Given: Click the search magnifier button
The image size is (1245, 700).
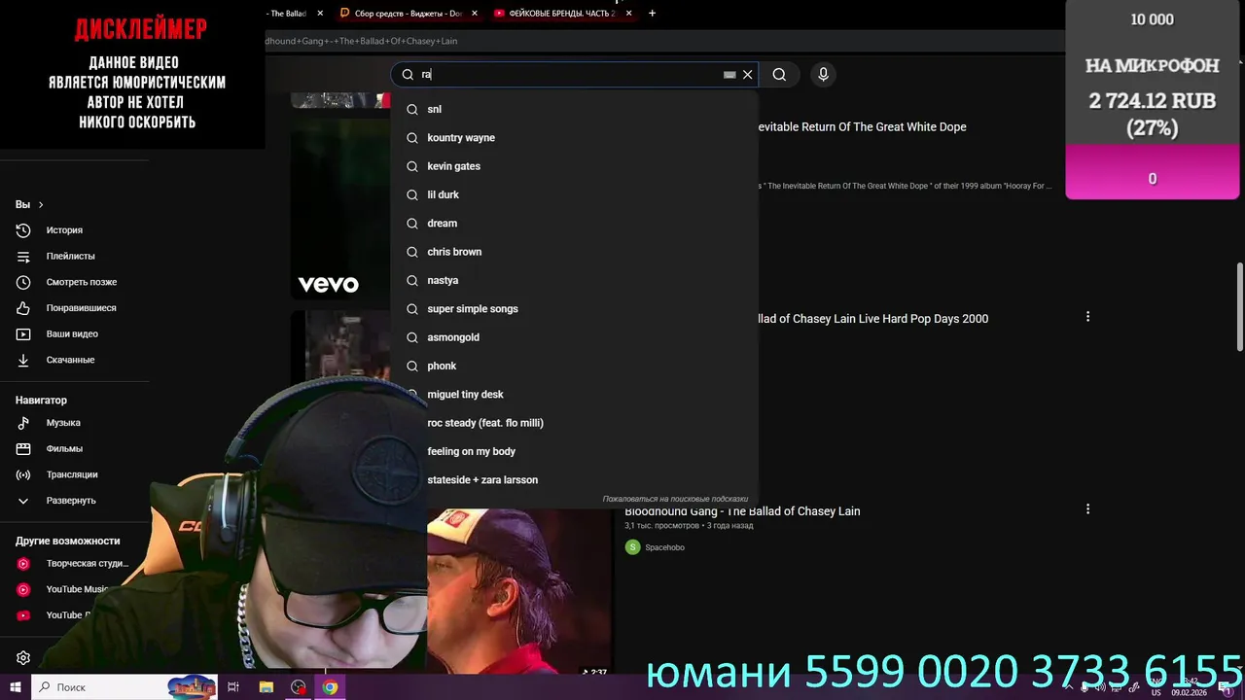Looking at the screenshot, I should [779, 75].
